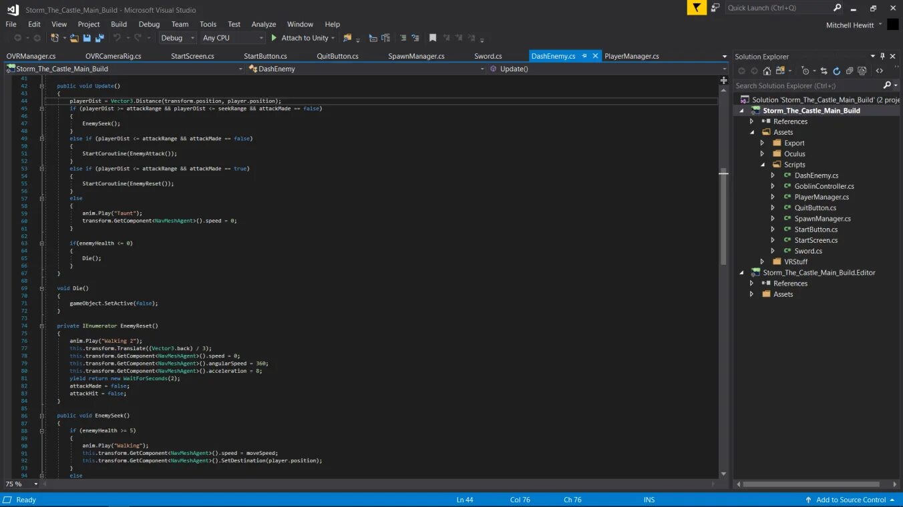The height and width of the screenshot is (507, 903).
Task: Click the Solution Explorer horizontal scrollbar
Action: coord(811,484)
